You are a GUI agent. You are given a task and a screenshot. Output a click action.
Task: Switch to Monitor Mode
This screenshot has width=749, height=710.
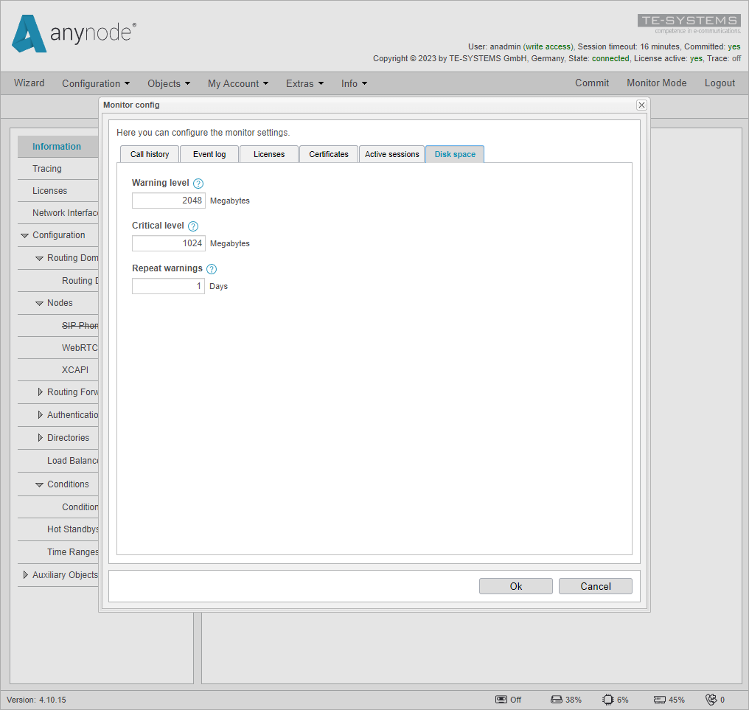[x=656, y=83]
